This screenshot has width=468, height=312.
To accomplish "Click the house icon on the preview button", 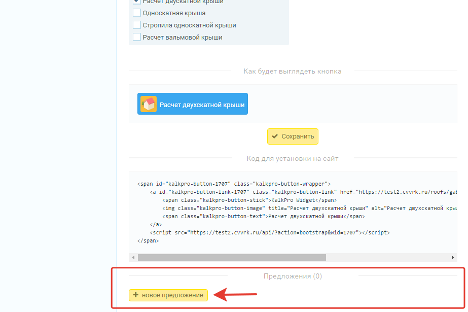I will pyautogui.click(x=149, y=104).
